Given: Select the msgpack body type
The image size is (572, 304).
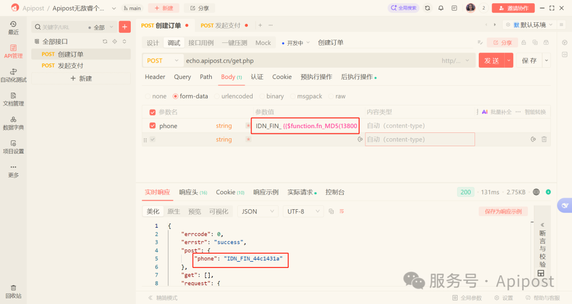Looking at the screenshot, I should [x=307, y=96].
